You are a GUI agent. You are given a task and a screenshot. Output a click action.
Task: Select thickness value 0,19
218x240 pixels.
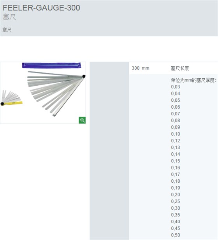click(x=176, y=188)
